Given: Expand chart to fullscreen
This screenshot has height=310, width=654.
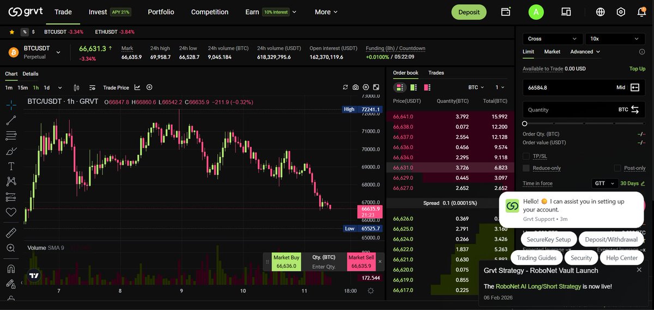Looking at the screenshot, I should (377, 87).
